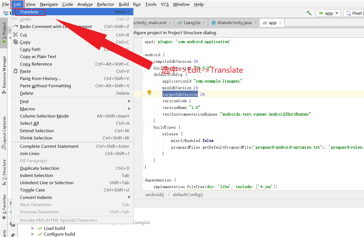Screen dimensions: 364x237
Task: Expand the Convert Indents submenu
Action: click(x=72, y=197)
